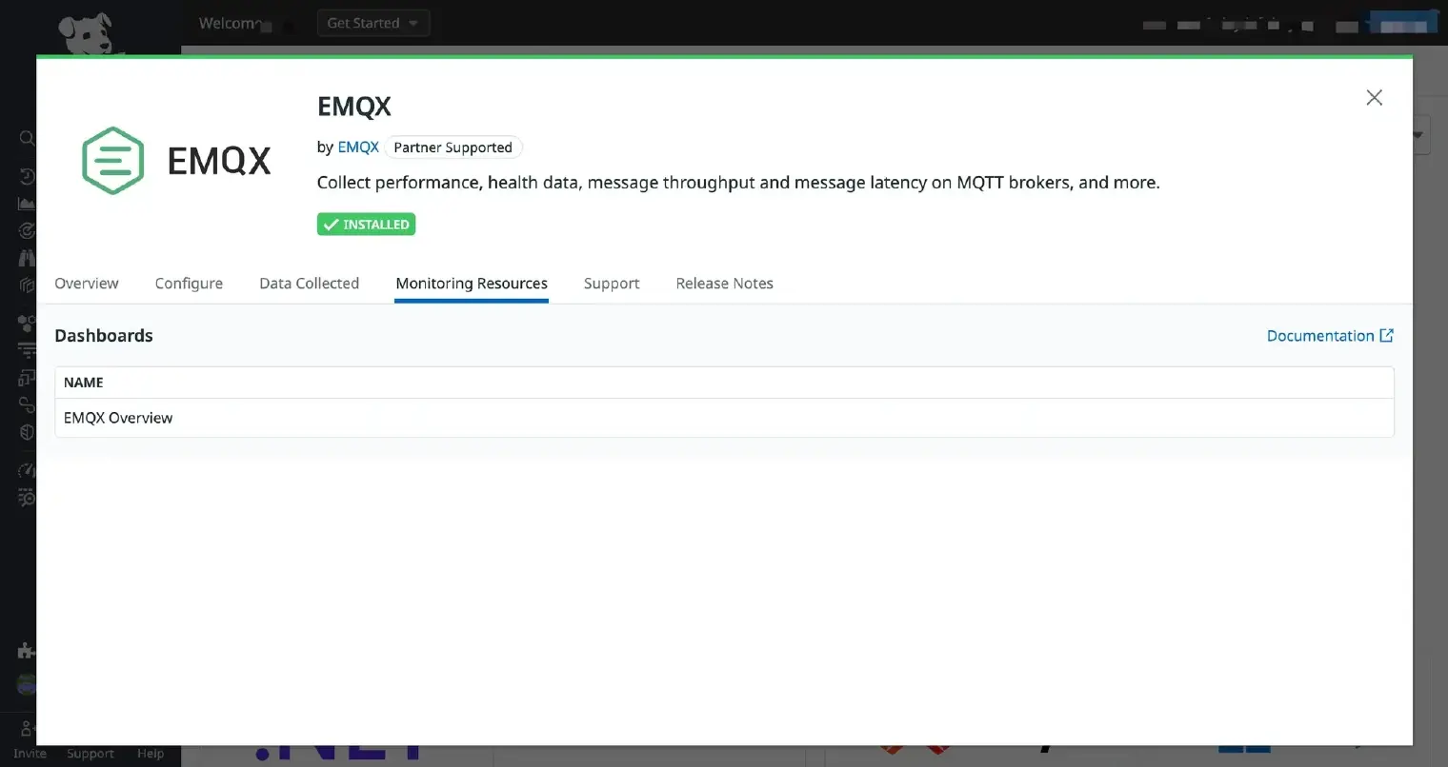1448x767 pixels.
Task: Expand the Get Started dropdown in background
Action: 372,23
